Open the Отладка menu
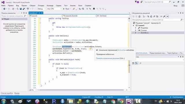The height and width of the screenshot is (104, 185). coord(41,5)
